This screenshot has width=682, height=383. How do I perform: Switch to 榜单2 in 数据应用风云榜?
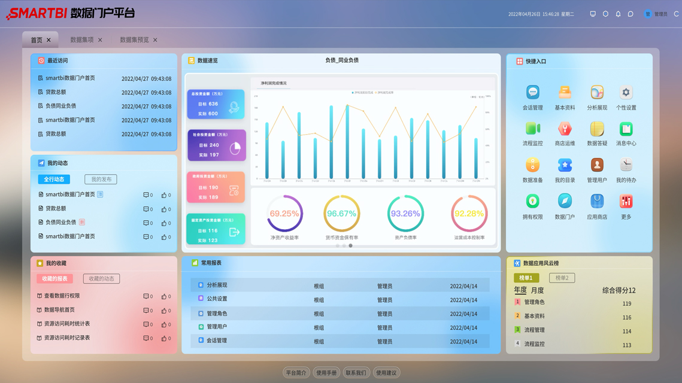[x=562, y=278]
